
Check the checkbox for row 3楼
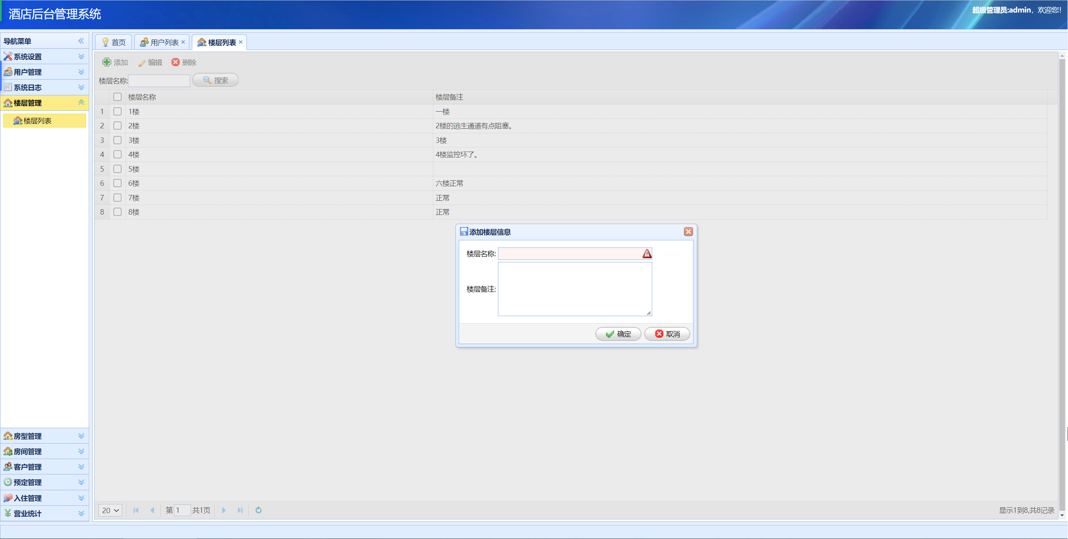[x=117, y=140]
